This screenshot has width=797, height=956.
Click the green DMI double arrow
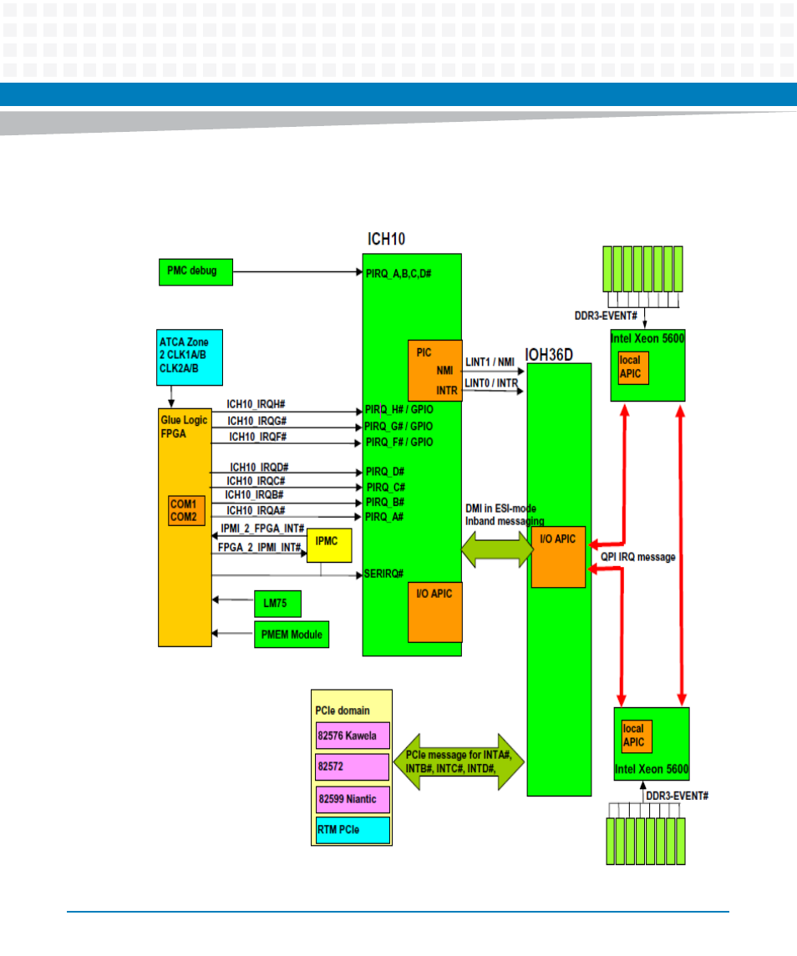(x=497, y=549)
